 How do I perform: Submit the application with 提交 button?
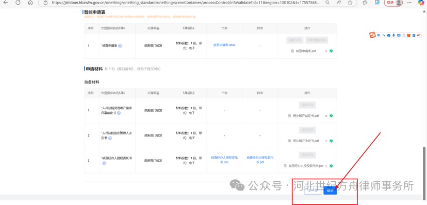tap(330, 191)
